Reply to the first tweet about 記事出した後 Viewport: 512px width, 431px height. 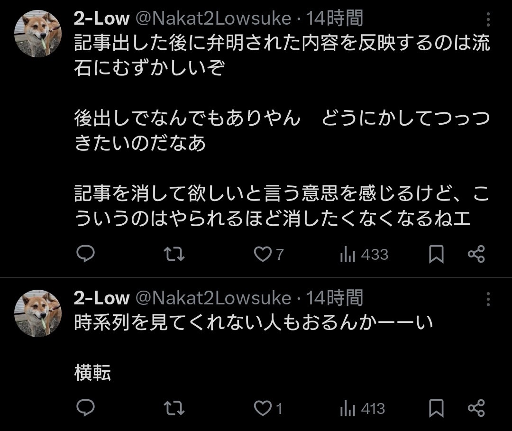(x=85, y=255)
